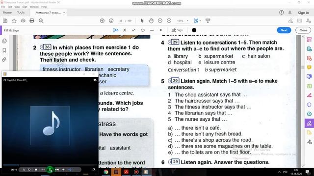Zoom out with the minus circle
Screen dimensions: 314x176
160,21
